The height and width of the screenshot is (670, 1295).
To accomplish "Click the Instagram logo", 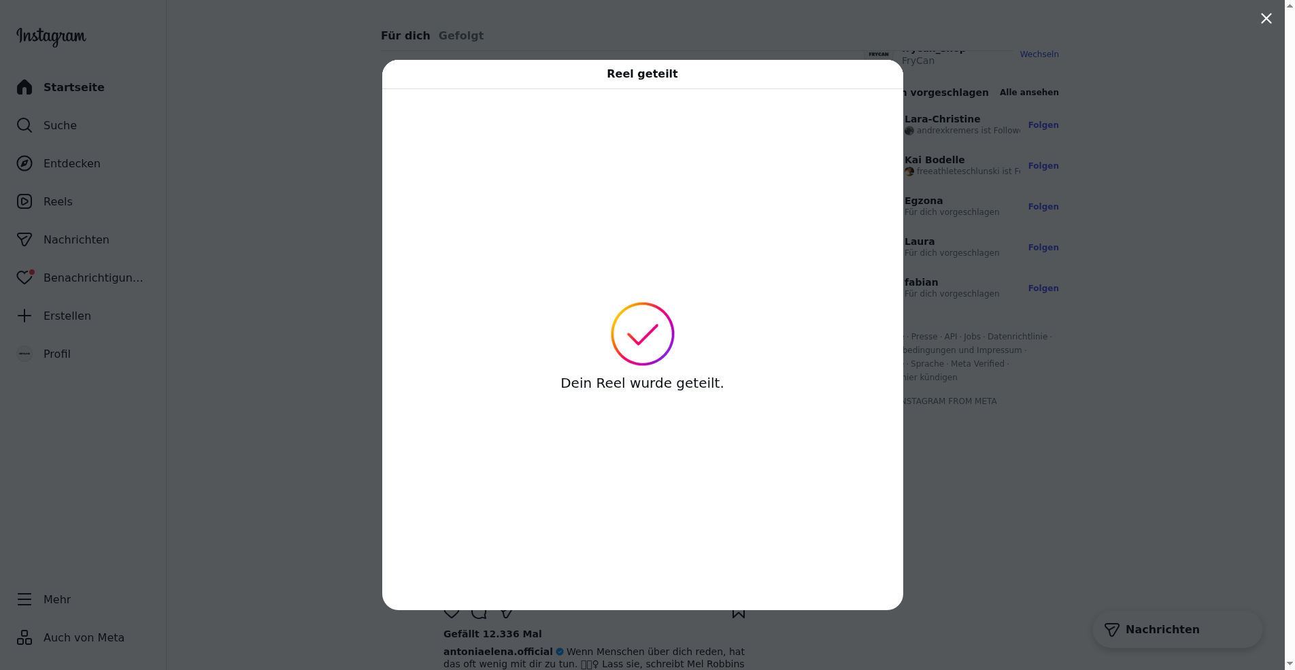I will (51, 36).
